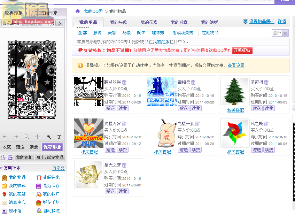
Task: Click the trash icon beside 光棍万岁
Action: (124, 124)
